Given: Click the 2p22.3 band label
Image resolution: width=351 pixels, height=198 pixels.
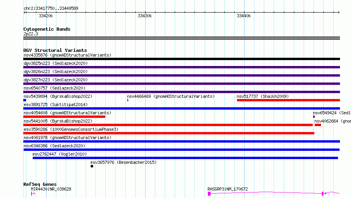Looking at the screenshot, I should pos(31,34).
